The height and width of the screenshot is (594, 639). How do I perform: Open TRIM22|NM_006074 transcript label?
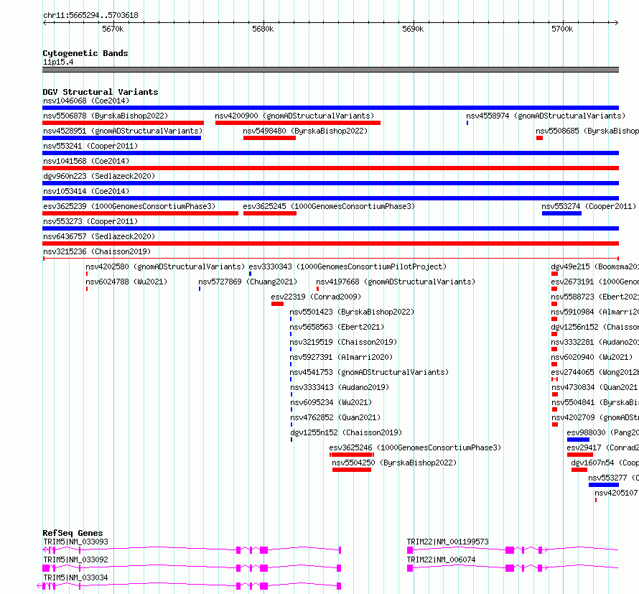(441, 560)
